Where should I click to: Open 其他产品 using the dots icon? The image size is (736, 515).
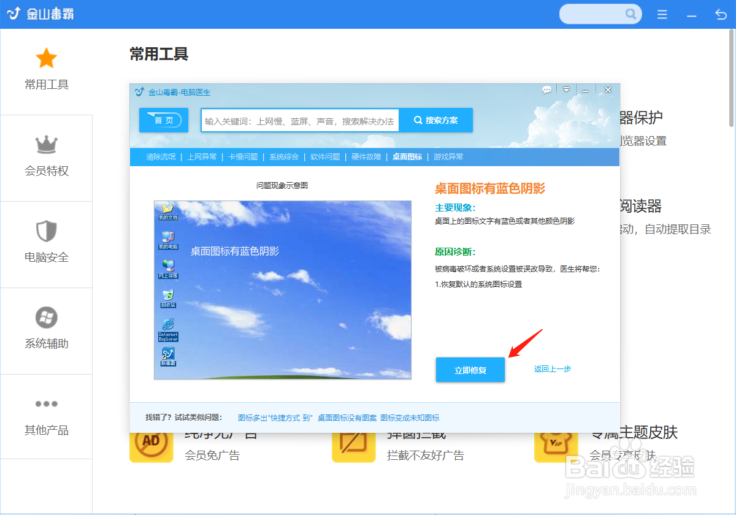pyautogui.click(x=46, y=403)
